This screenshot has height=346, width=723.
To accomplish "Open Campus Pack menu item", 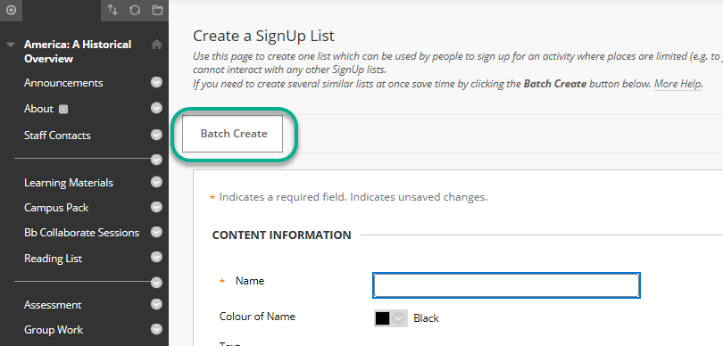I will [x=56, y=208].
